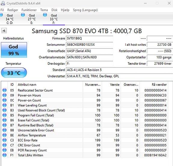Image resolution: width=173 pixels, height=166 pixels.
Task: Click the Serienummer field value
Action: (x=89, y=45)
